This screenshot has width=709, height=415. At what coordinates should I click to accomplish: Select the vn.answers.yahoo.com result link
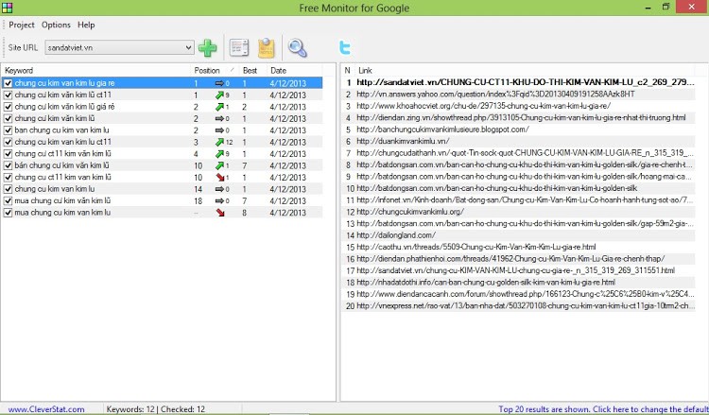point(495,94)
